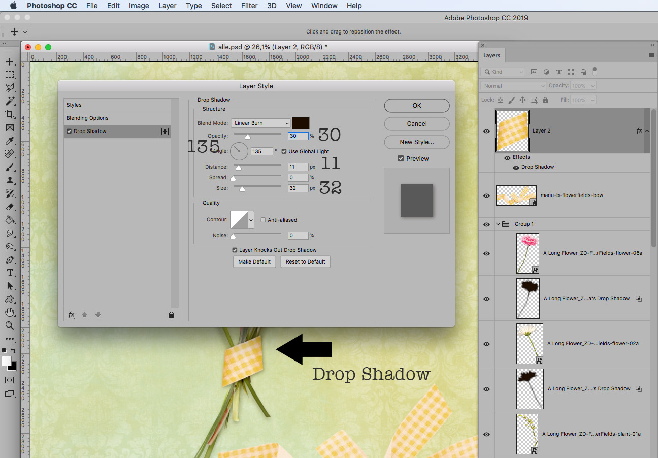The height and width of the screenshot is (458, 658).
Task: Select the History Brush tool
Action: [x=10, y=194]
